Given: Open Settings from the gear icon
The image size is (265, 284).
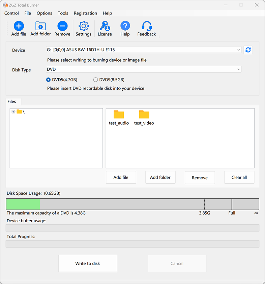Looking at the screenshot, I should click(x=84, y=29).
